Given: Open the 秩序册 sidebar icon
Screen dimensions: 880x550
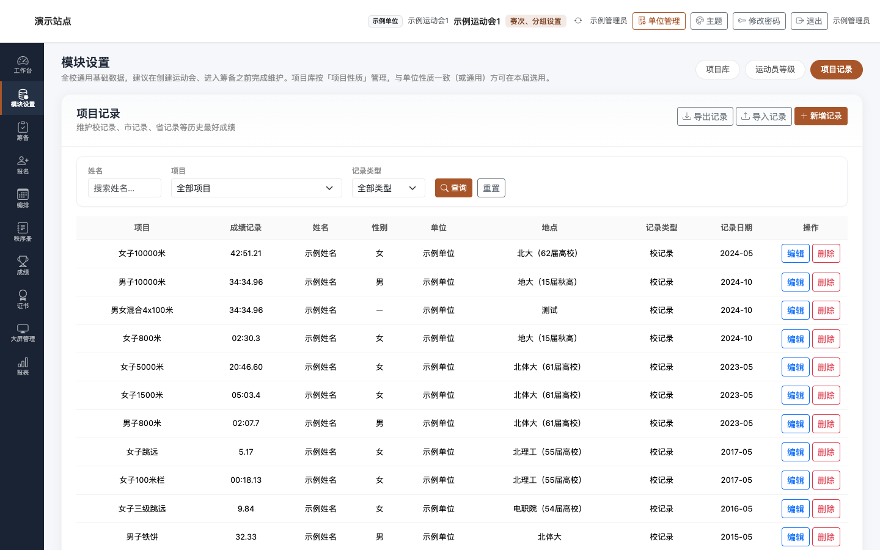Looking at the screenshot, I should click(23, 232).
